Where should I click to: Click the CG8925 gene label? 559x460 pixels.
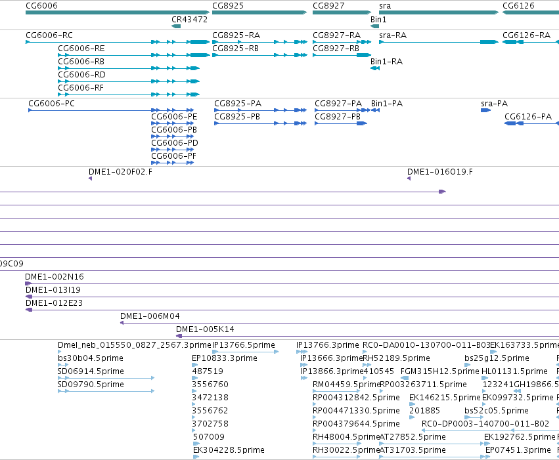pyautogui.click(x=228, y=6)
